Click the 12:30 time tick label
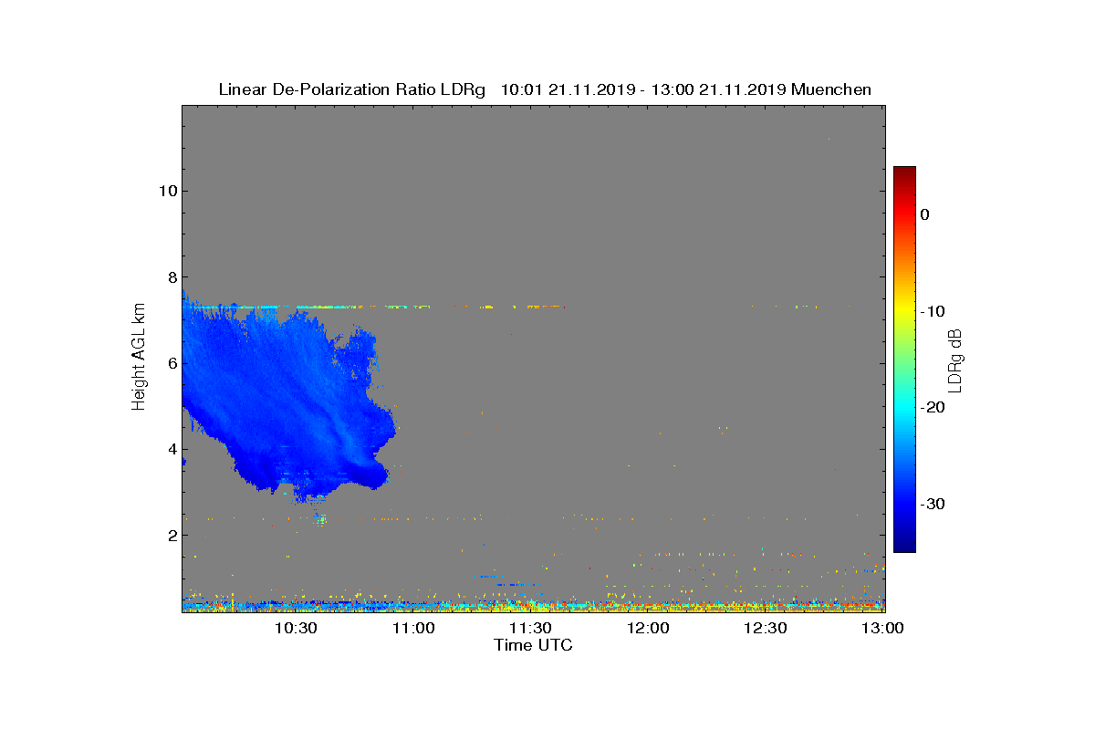 point(766,628)
